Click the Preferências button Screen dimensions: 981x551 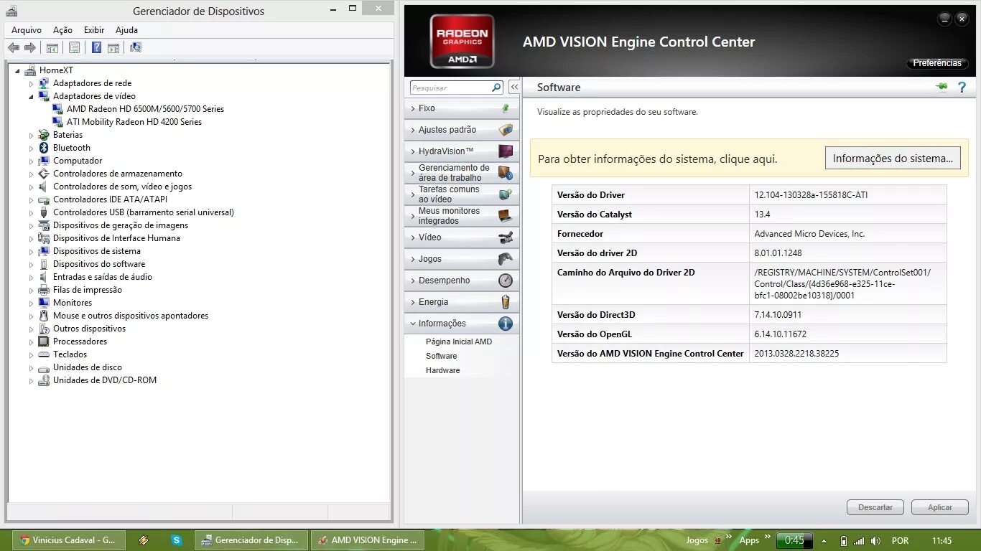click(937, 63)
